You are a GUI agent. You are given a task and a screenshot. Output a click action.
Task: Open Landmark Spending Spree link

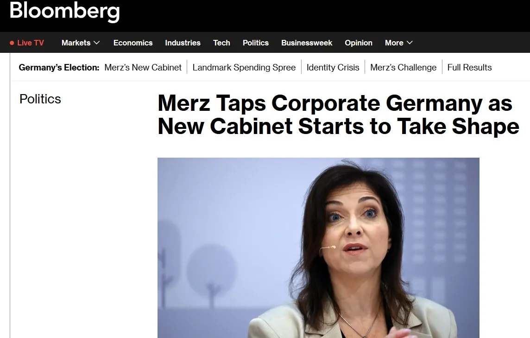coord(244,67)
